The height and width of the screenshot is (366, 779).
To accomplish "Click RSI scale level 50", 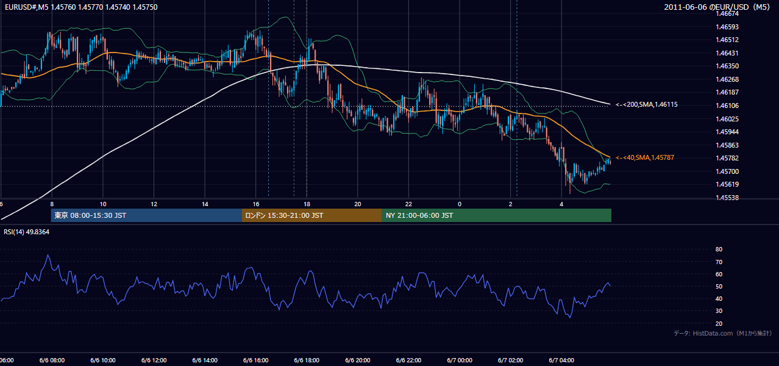I will tap(719, 286).
